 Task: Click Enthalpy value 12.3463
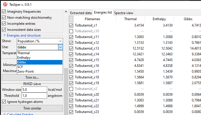point(167,54)
